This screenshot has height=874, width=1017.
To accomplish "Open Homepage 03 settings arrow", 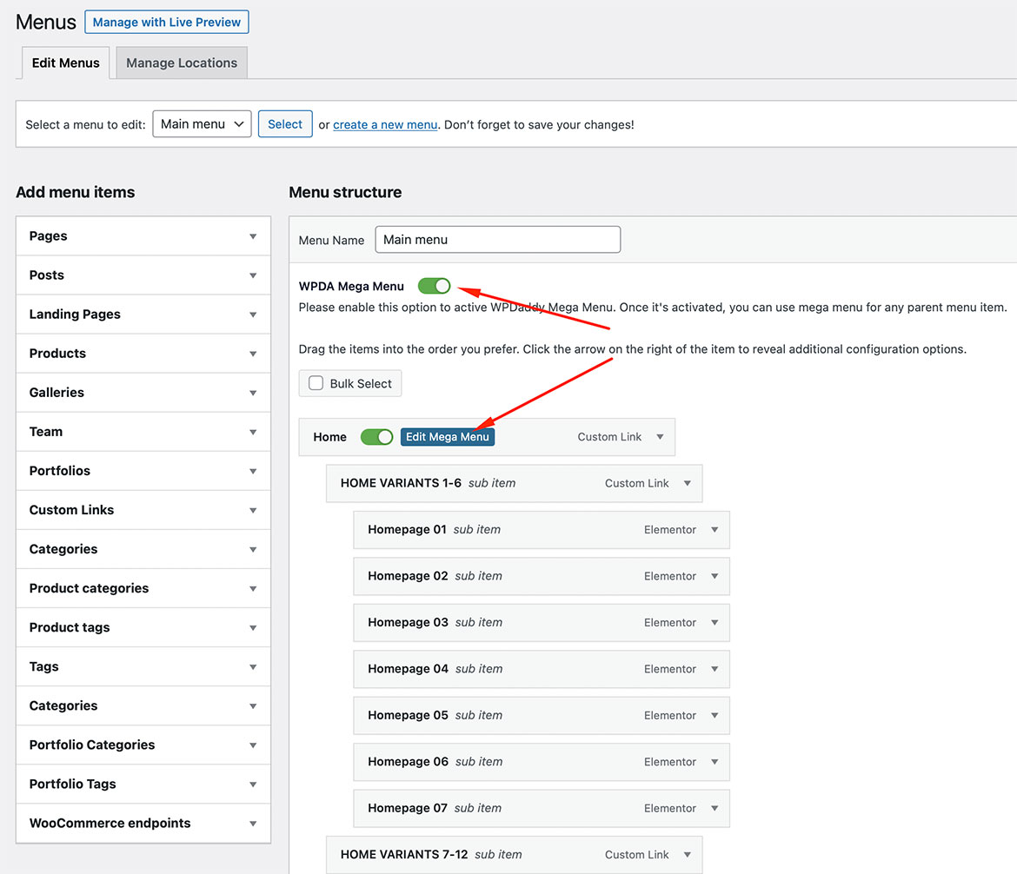I will tap(715, 622).
